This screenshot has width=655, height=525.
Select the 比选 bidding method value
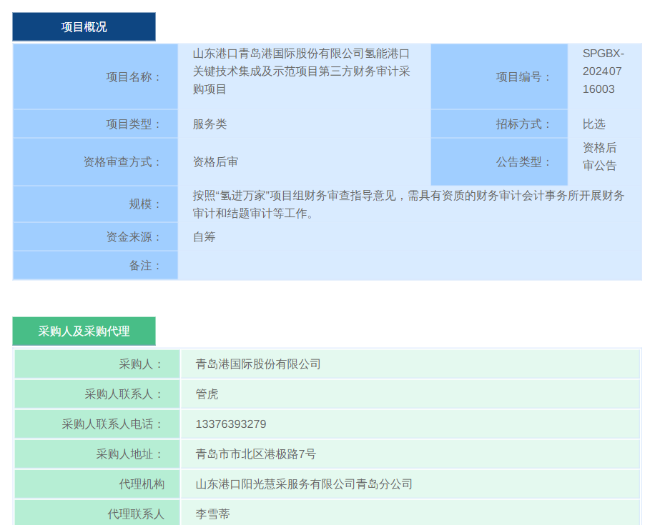594,124
